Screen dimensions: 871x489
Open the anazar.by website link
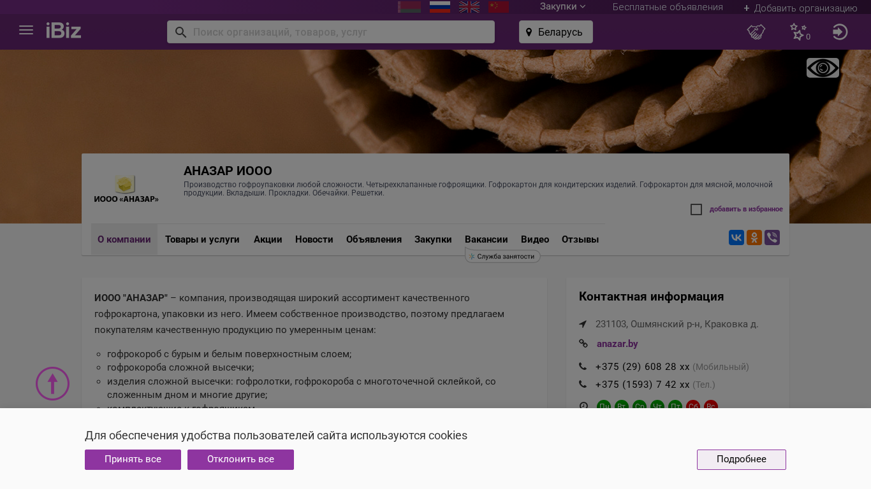(617, 344)
